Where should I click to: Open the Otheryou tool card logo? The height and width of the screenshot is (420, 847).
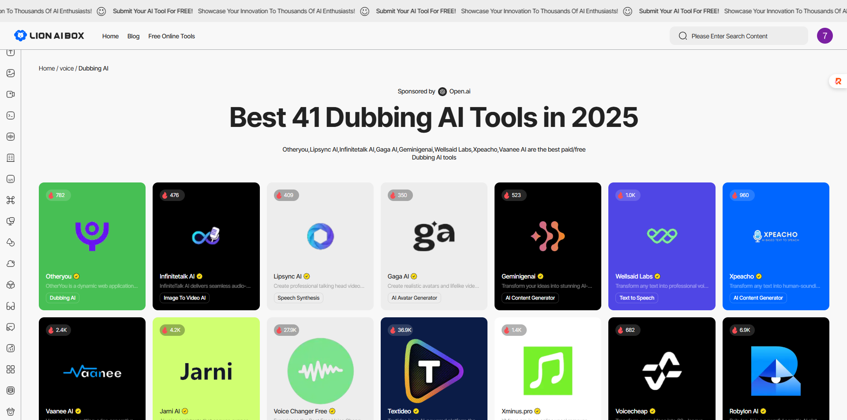coord(92,236)
